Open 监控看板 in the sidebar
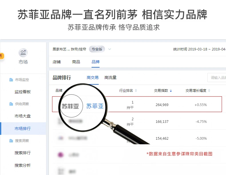Image resolution: width=226 pixels, height=175 pixels. coord(23,92)
